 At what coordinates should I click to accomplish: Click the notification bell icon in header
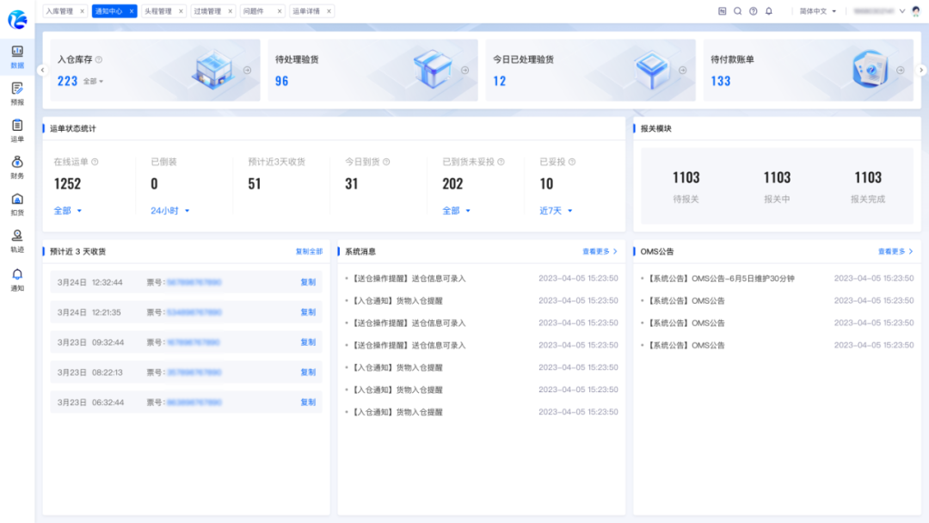[x=768, y=10]
